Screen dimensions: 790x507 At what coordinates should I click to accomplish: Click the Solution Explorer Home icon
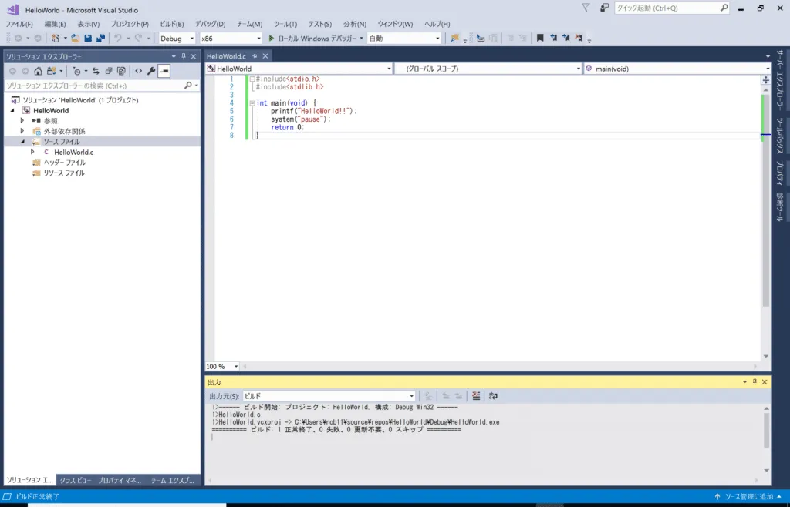point(38,72)
